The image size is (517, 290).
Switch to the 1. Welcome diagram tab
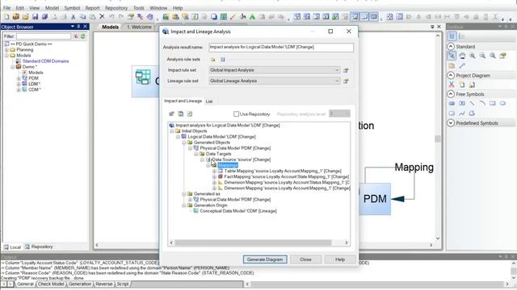click(139, 27)
